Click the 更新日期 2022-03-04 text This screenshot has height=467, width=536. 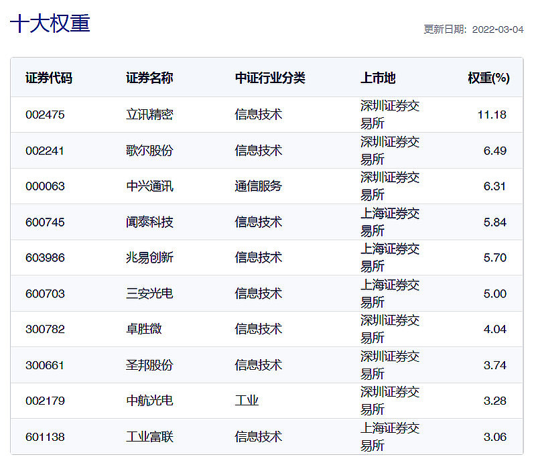(x=474, y=29)
